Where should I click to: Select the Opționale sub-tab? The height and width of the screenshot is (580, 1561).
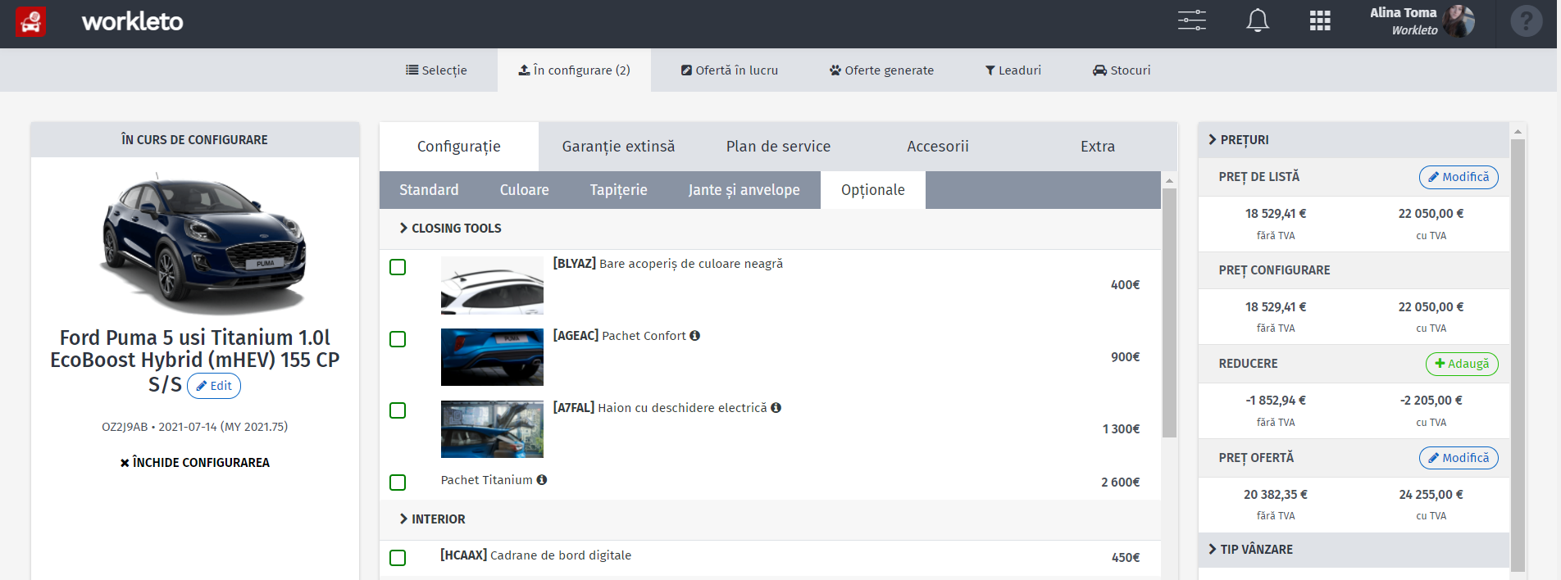click(873, 190)
